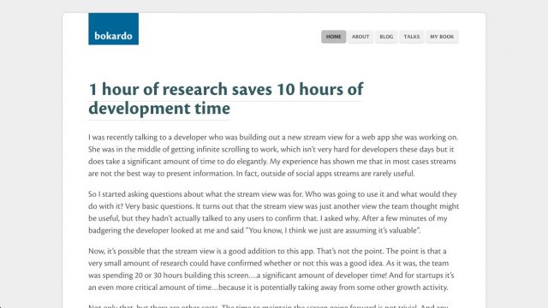Click the sentence 'Very basic questions.'

pyautogui.click(x=159, y=206)
